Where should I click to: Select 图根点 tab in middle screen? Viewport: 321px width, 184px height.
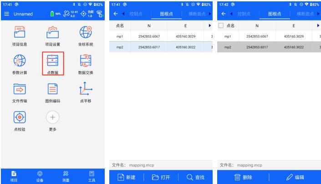[x=167, y=14]
